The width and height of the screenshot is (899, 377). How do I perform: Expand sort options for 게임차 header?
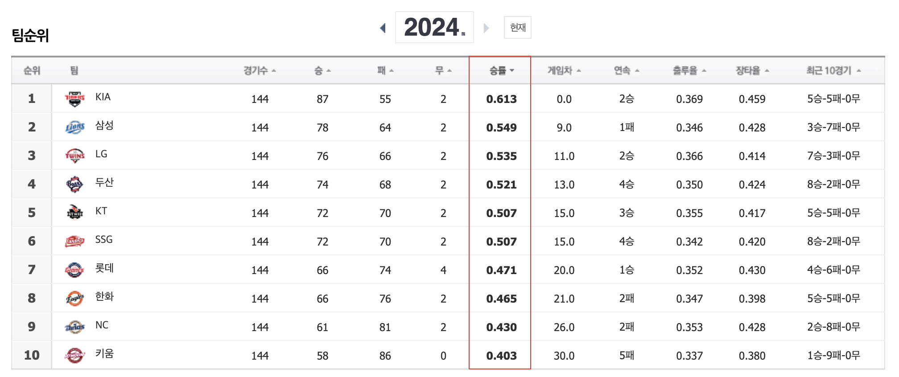[x=580, y=70]
